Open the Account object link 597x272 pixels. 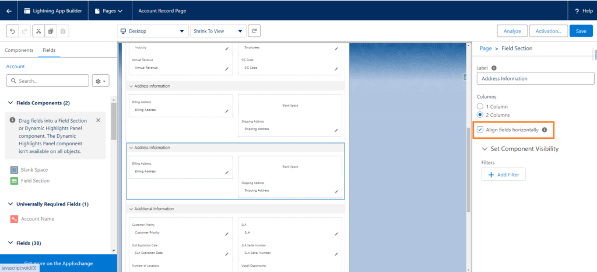(x=15, y=67)
